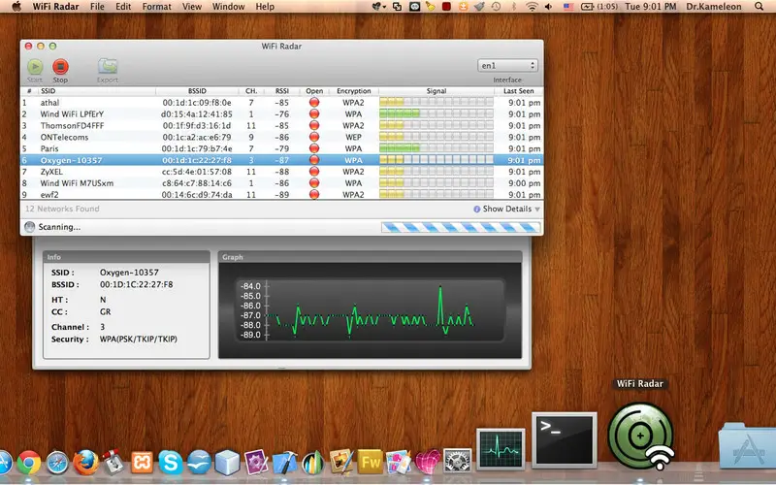
Task: Sort by Signal column header
Action: pos(436,91)
